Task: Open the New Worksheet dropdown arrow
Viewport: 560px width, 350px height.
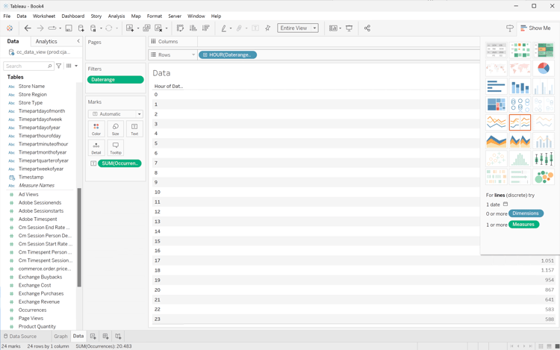Action: [138, 28]
